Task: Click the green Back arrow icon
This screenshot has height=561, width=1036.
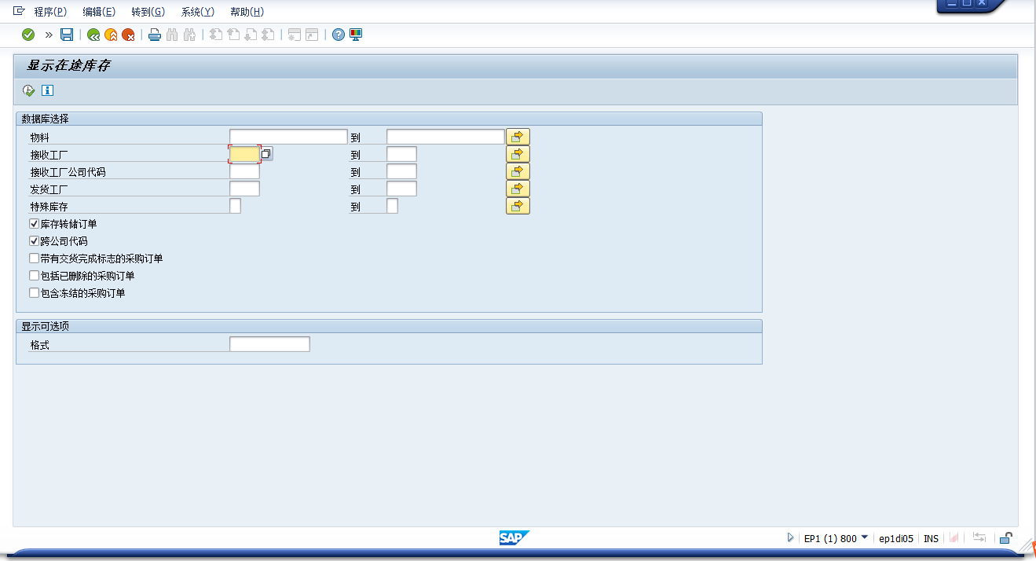Action: point(93,35)
